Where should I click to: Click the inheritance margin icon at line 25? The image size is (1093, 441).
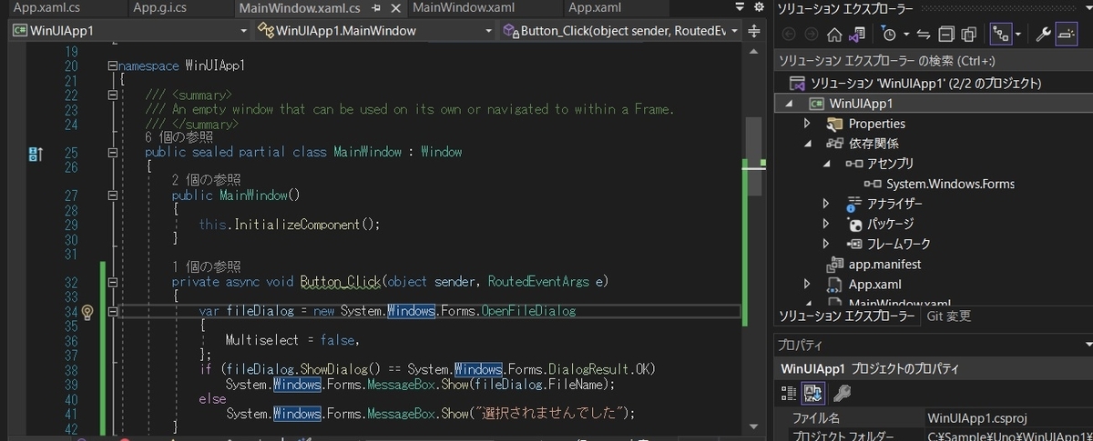[x=36, y=154]
